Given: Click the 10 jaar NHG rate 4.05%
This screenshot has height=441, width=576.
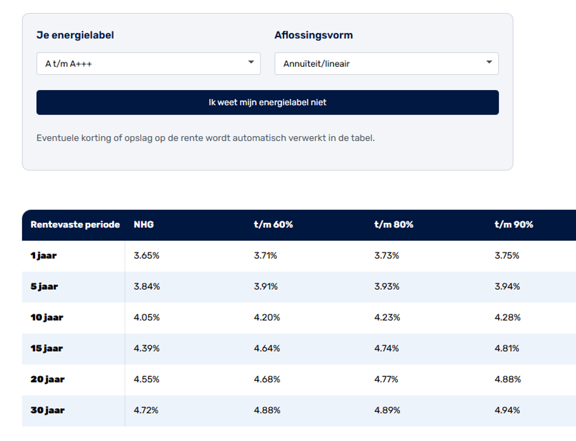Looking at the screenshot, I should 146,318.
